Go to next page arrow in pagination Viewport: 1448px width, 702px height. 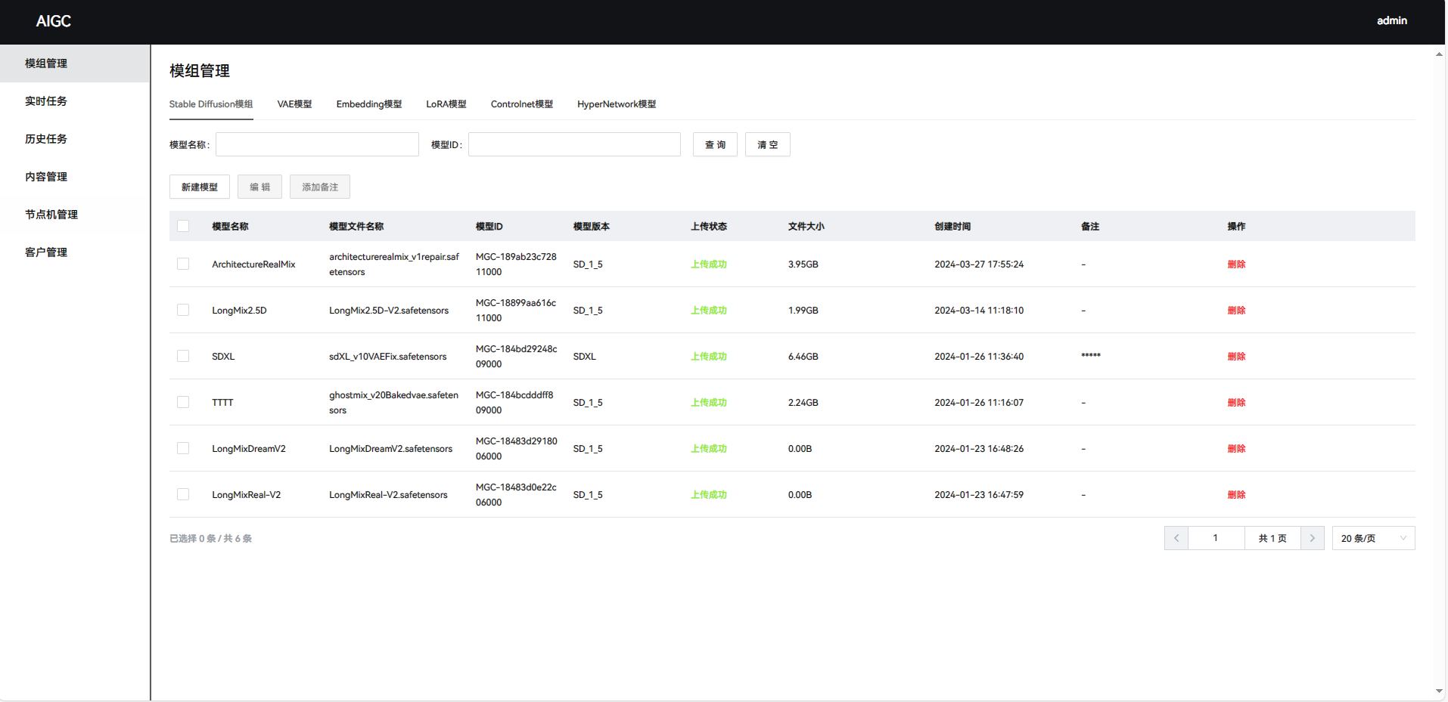click(1312, 538)
